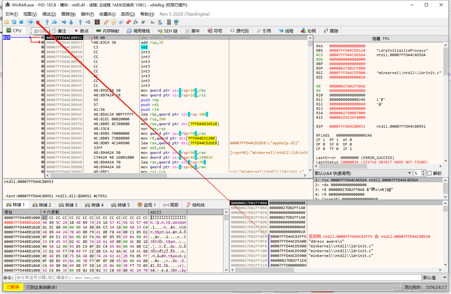Open the 插件(P) menu
This screenshot has width=451, height=294.
tap(87, 14)
